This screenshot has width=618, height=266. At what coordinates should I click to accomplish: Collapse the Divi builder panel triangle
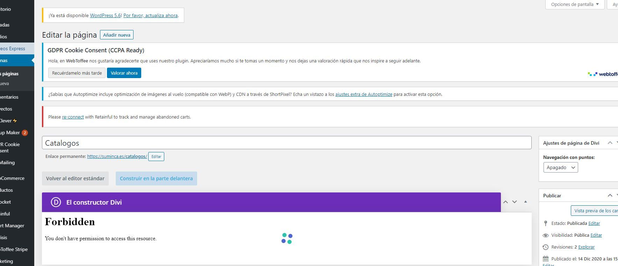click(x=525, y=202)
